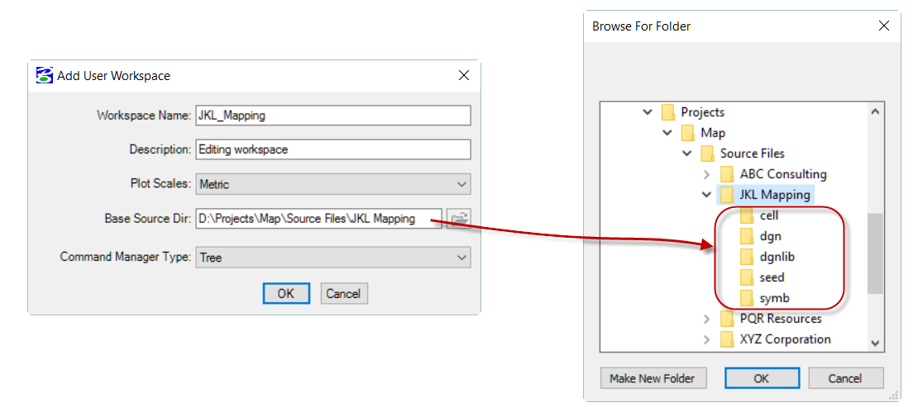Collapse the JKL Mapping folder node
The image size is (918, 407).
pos(707,195)
